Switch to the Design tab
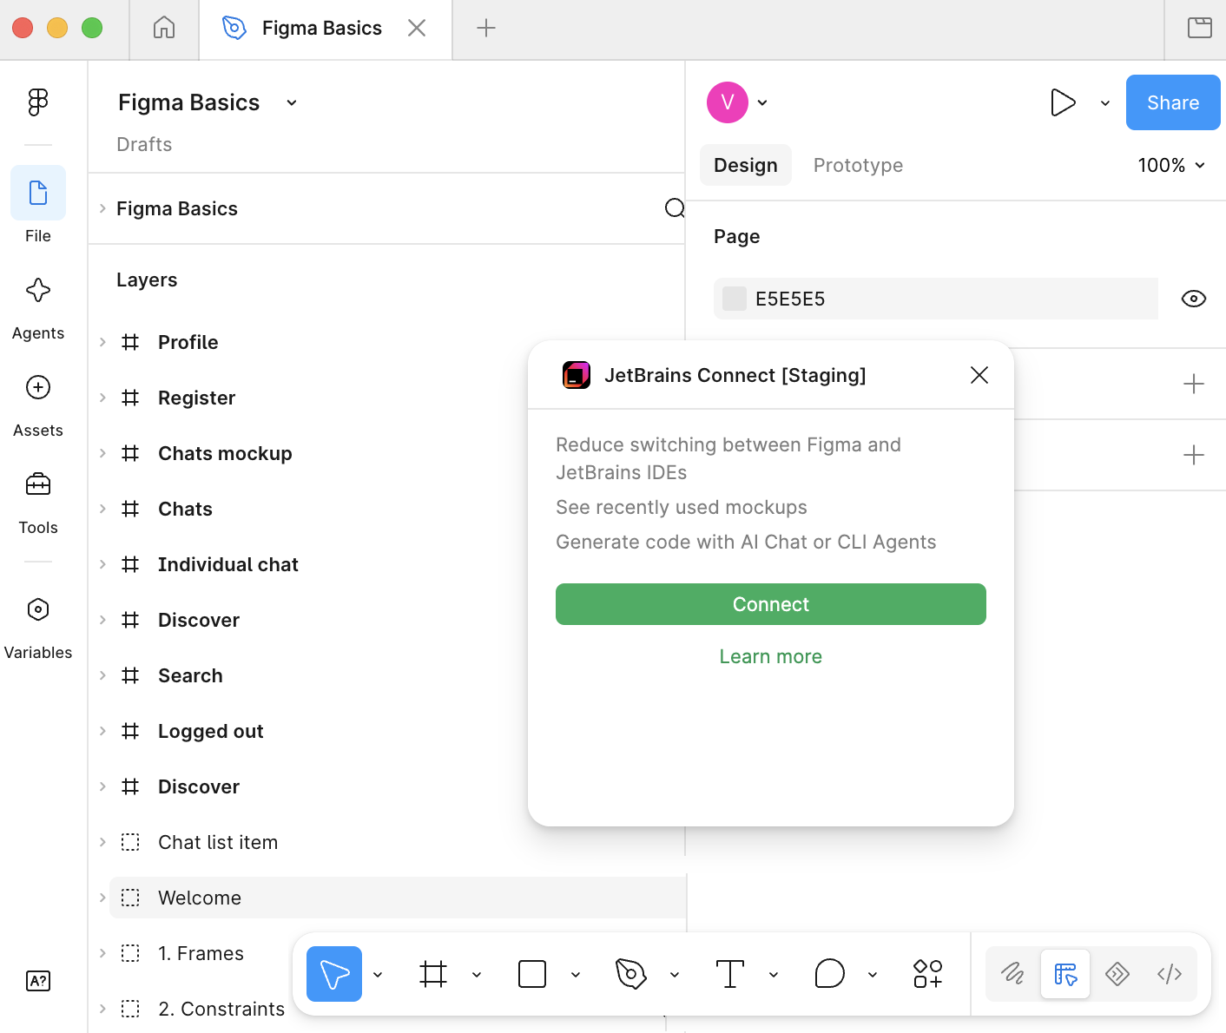 click(x=746, y=165)
